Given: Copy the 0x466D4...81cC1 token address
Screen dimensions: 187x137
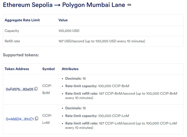Looking at the screenshot, I should click(37, 118).
